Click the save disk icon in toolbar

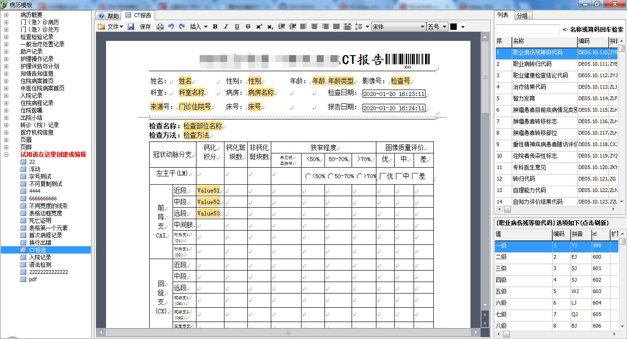pyautogui.click(x=131, y=27)
